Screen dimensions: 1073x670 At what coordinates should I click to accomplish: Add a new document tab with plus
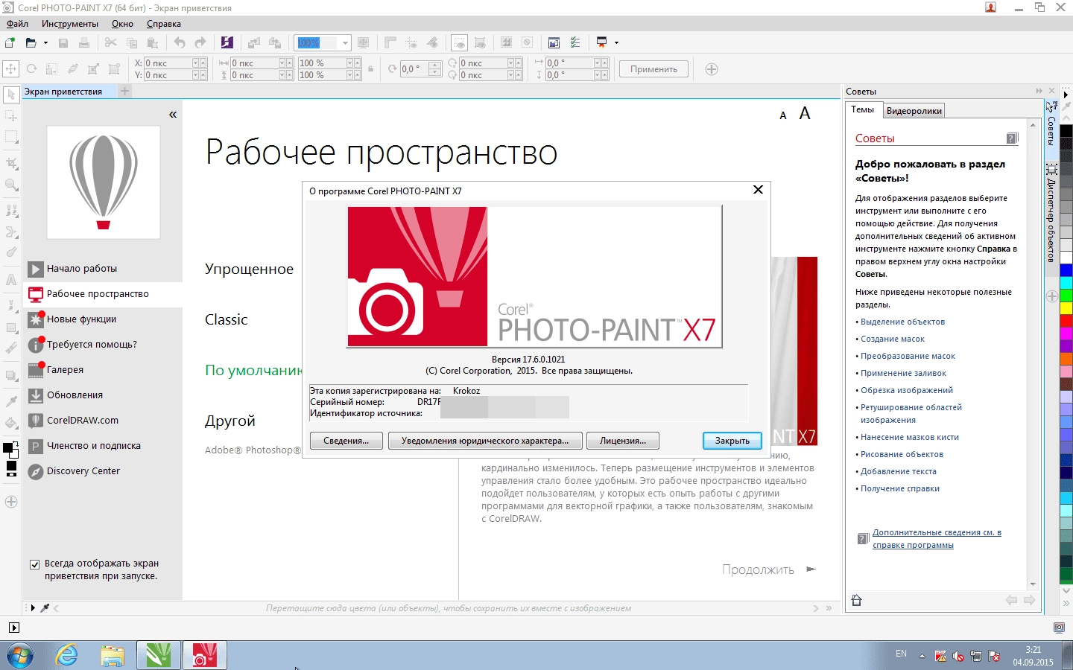pyautogui.click(x=124, y=91)
